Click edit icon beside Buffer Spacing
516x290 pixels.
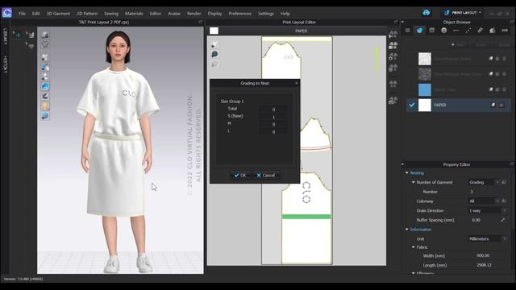[502, 220]
